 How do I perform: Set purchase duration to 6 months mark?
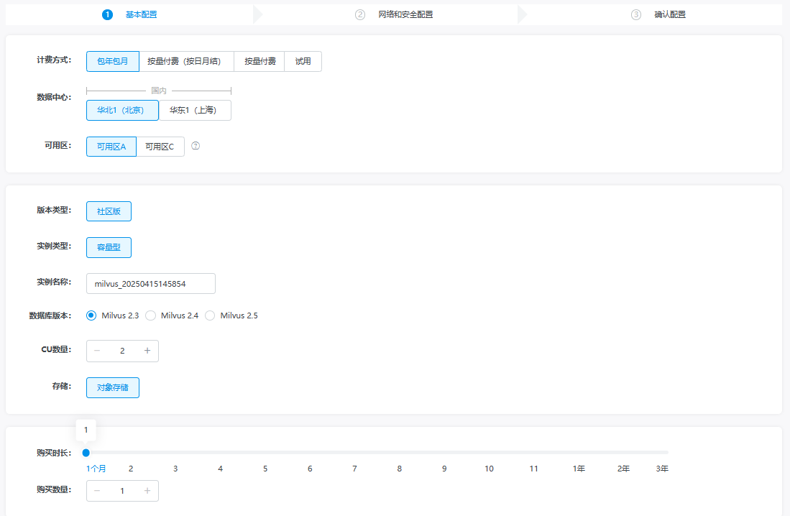(x=310, y=453)
